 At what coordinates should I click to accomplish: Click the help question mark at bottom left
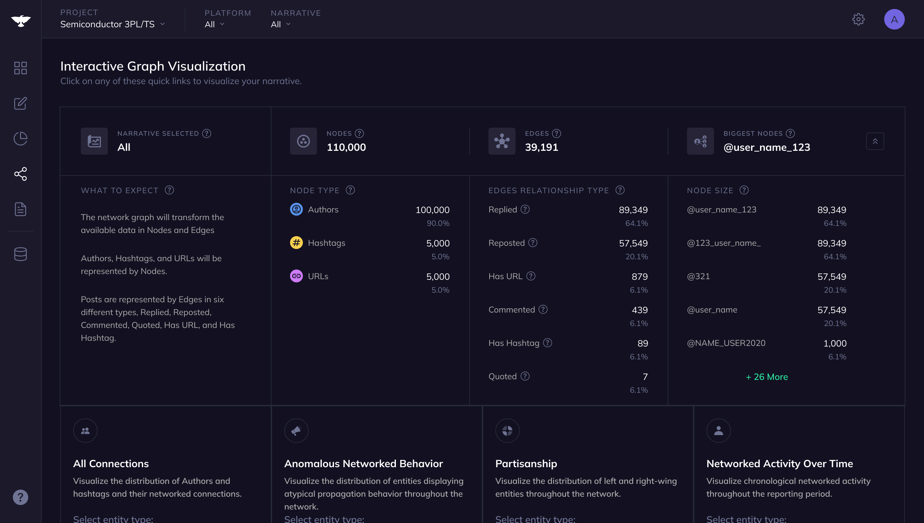click(x=21, y=497)
